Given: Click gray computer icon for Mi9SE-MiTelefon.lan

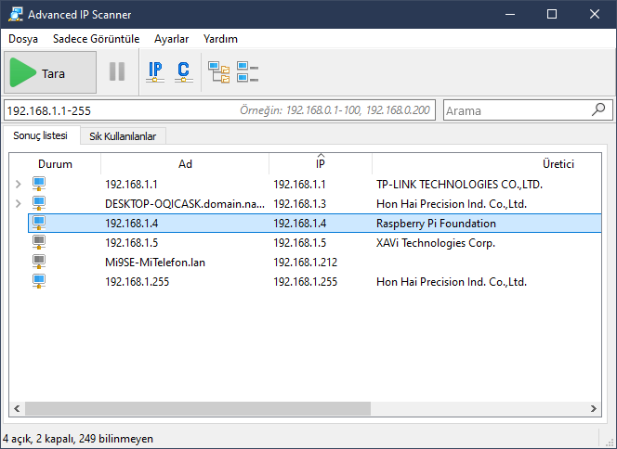Looking at the screenshot, I should click(x=39, y=262).
